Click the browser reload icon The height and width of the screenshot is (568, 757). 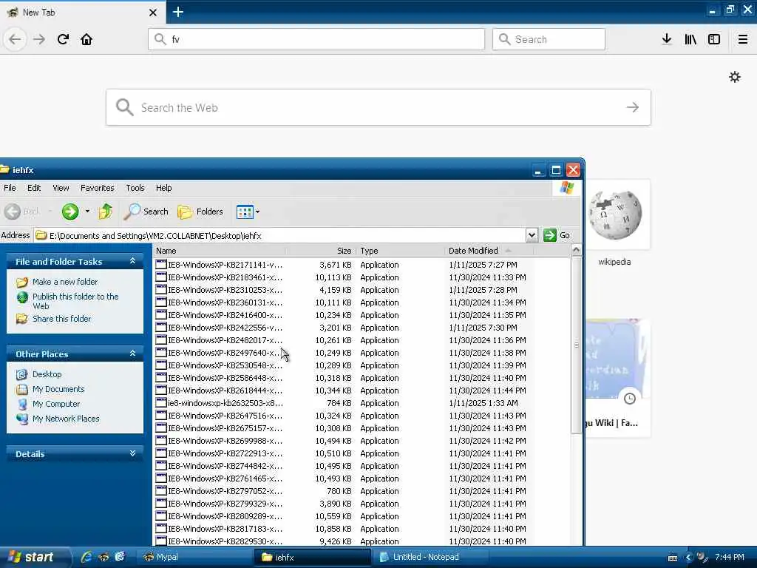(x=63, y=39)
